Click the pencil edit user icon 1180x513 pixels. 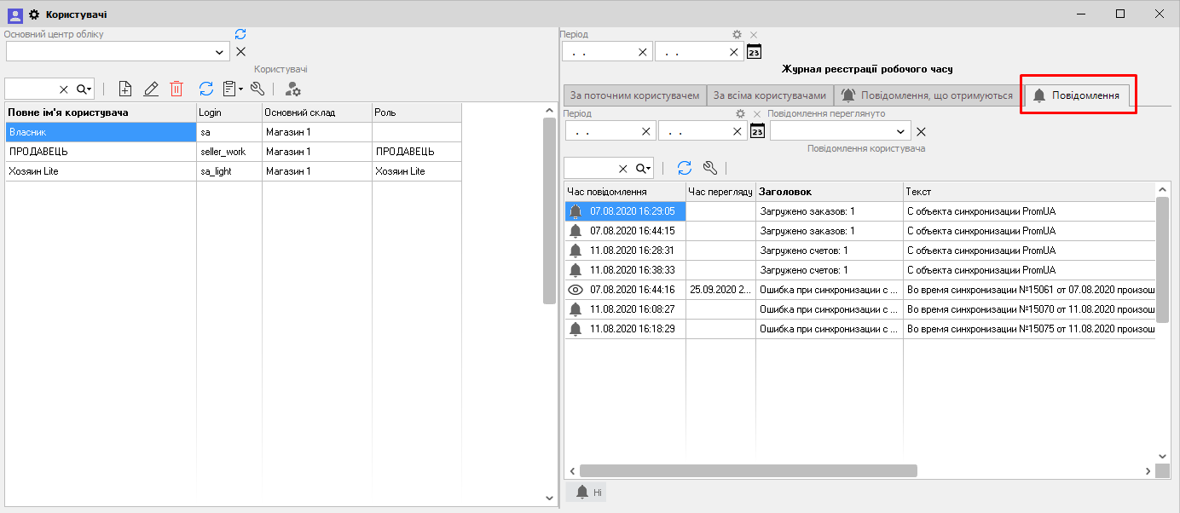coord(151,89)
